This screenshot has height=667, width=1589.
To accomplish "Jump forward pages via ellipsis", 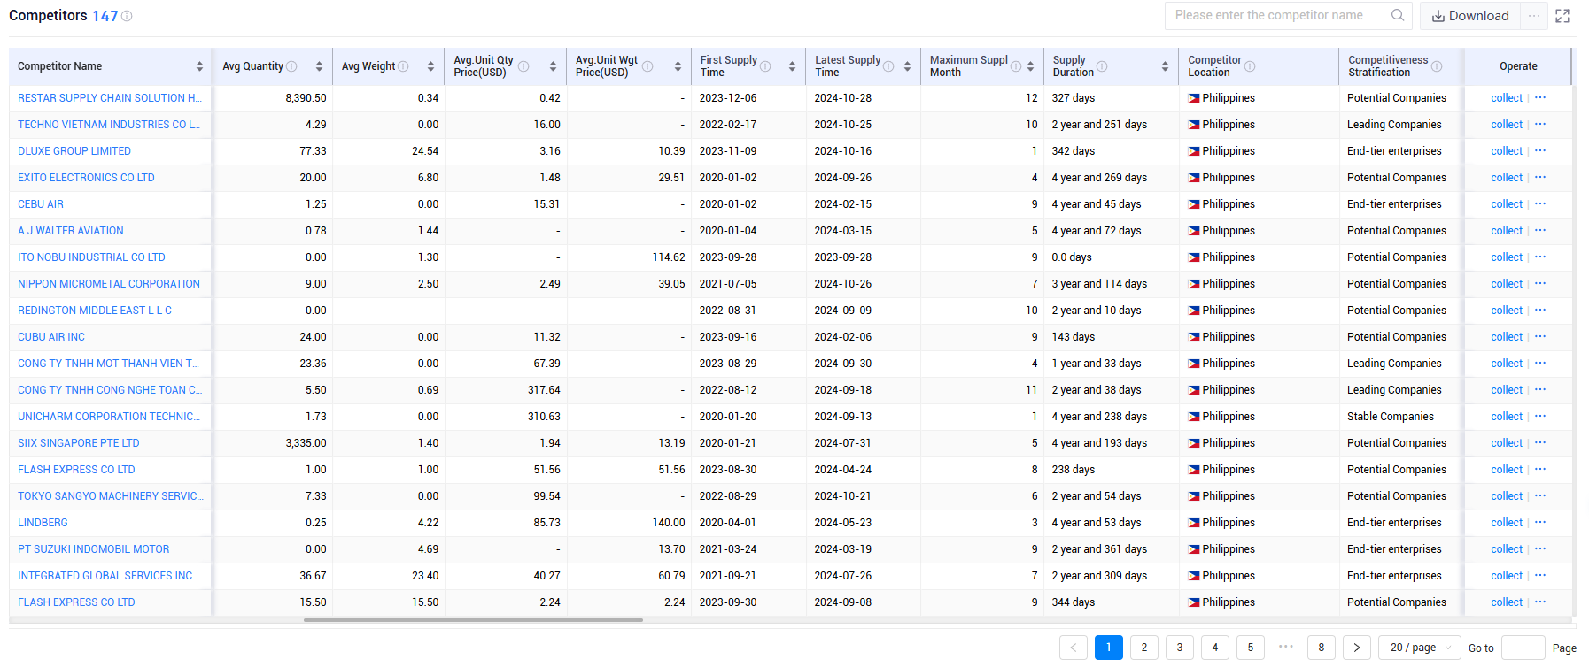I will click(x=1285, y=648).
